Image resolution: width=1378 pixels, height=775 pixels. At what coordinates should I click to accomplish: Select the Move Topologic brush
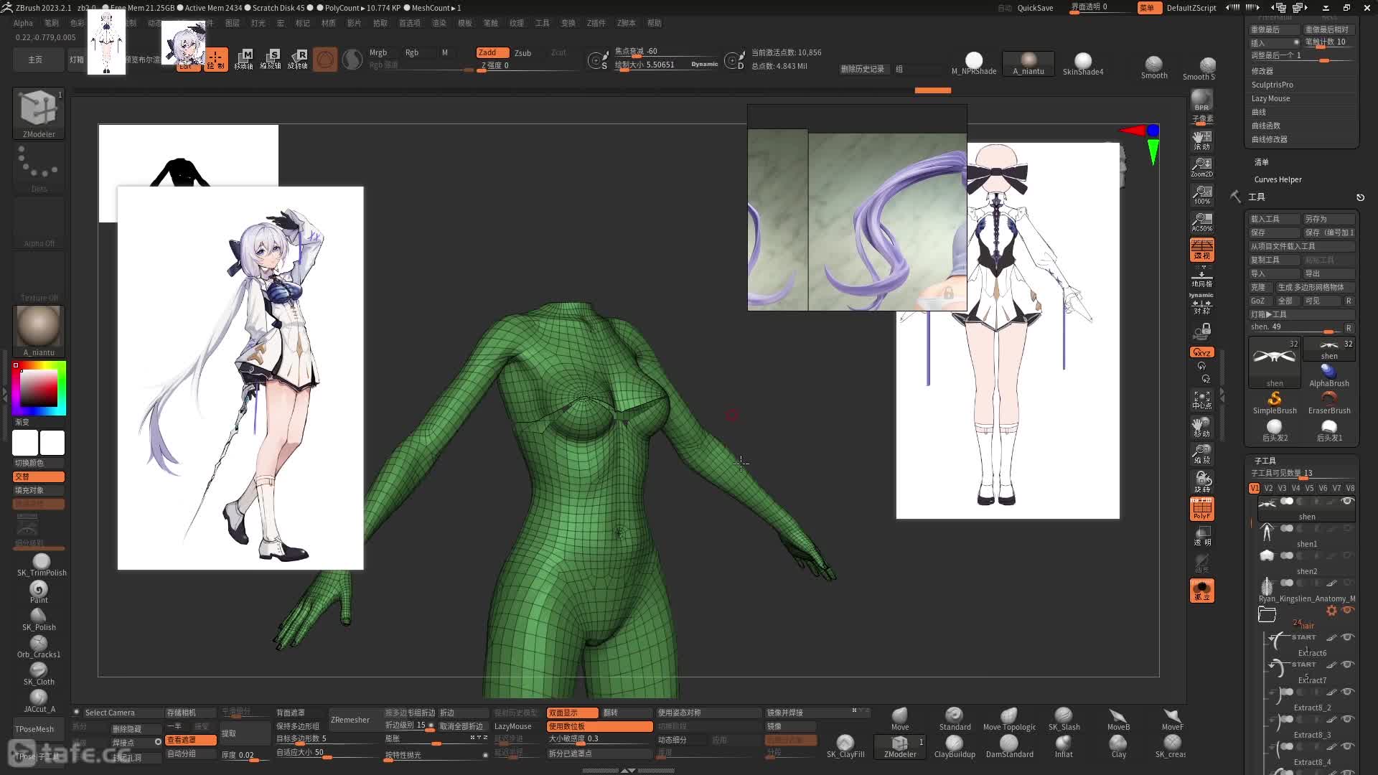1009,719
